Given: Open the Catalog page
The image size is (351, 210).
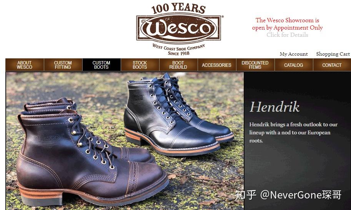Looking at the screenshot, I should (294, 65).
